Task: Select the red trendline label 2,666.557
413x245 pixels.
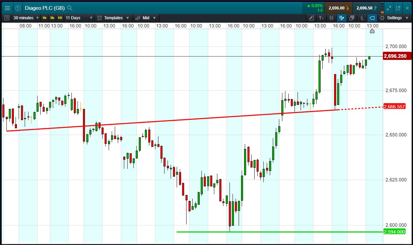Action: click(x=394, y=106)
